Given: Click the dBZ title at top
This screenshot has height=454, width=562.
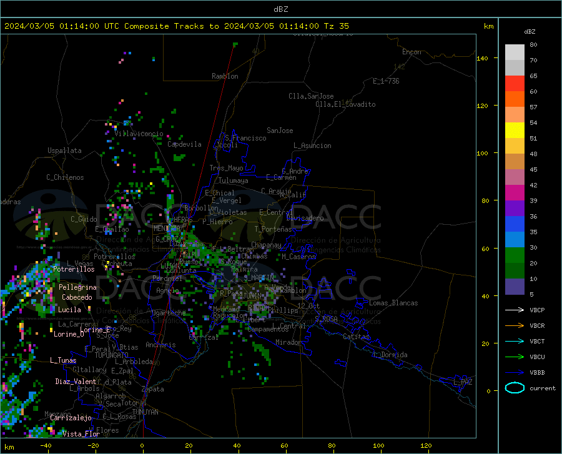Looking at the screenshot, I should tap(280, 9).
